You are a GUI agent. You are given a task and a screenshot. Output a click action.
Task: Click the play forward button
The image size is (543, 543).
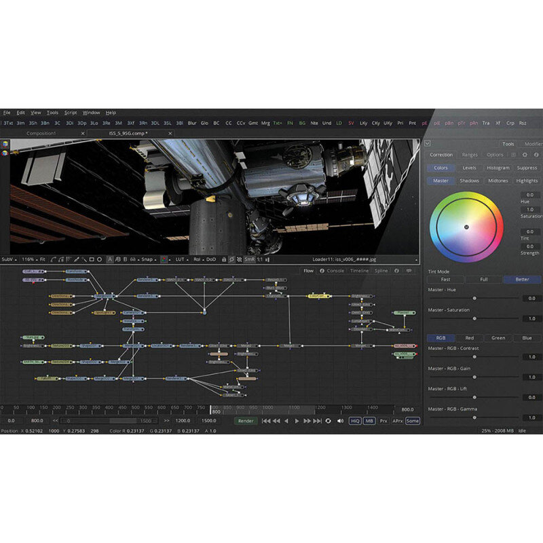tap(297, 421)
